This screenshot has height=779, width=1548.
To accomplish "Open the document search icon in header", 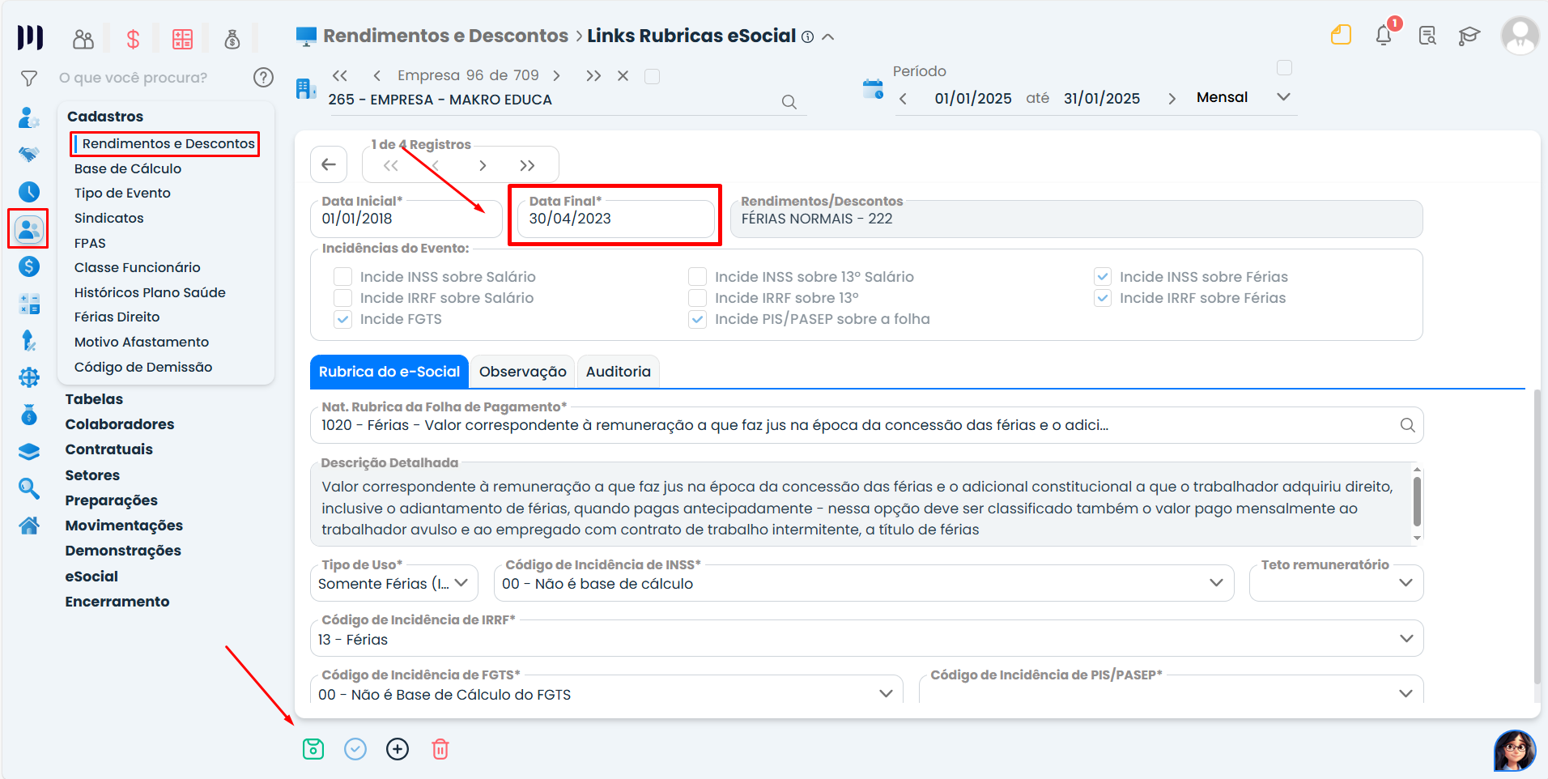I will (1427, 36).
